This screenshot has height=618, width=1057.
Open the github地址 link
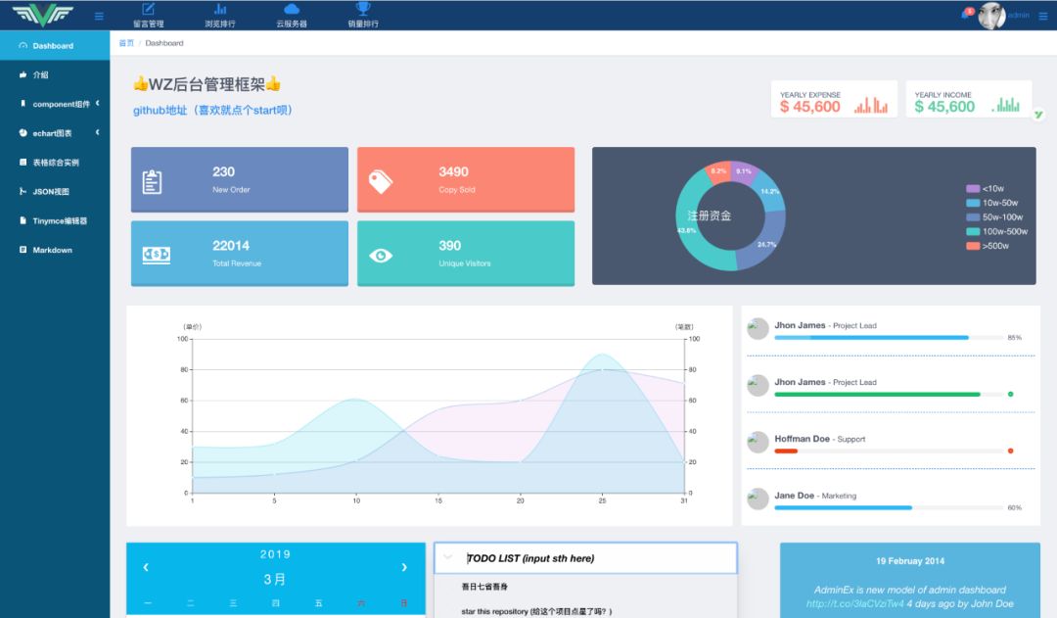click(x=213, y=111)
